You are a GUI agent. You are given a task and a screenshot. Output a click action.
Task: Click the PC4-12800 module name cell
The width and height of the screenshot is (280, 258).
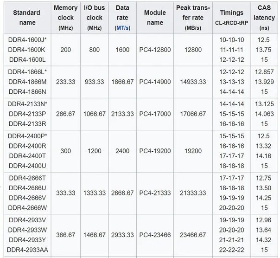click(x=155, y=50)
